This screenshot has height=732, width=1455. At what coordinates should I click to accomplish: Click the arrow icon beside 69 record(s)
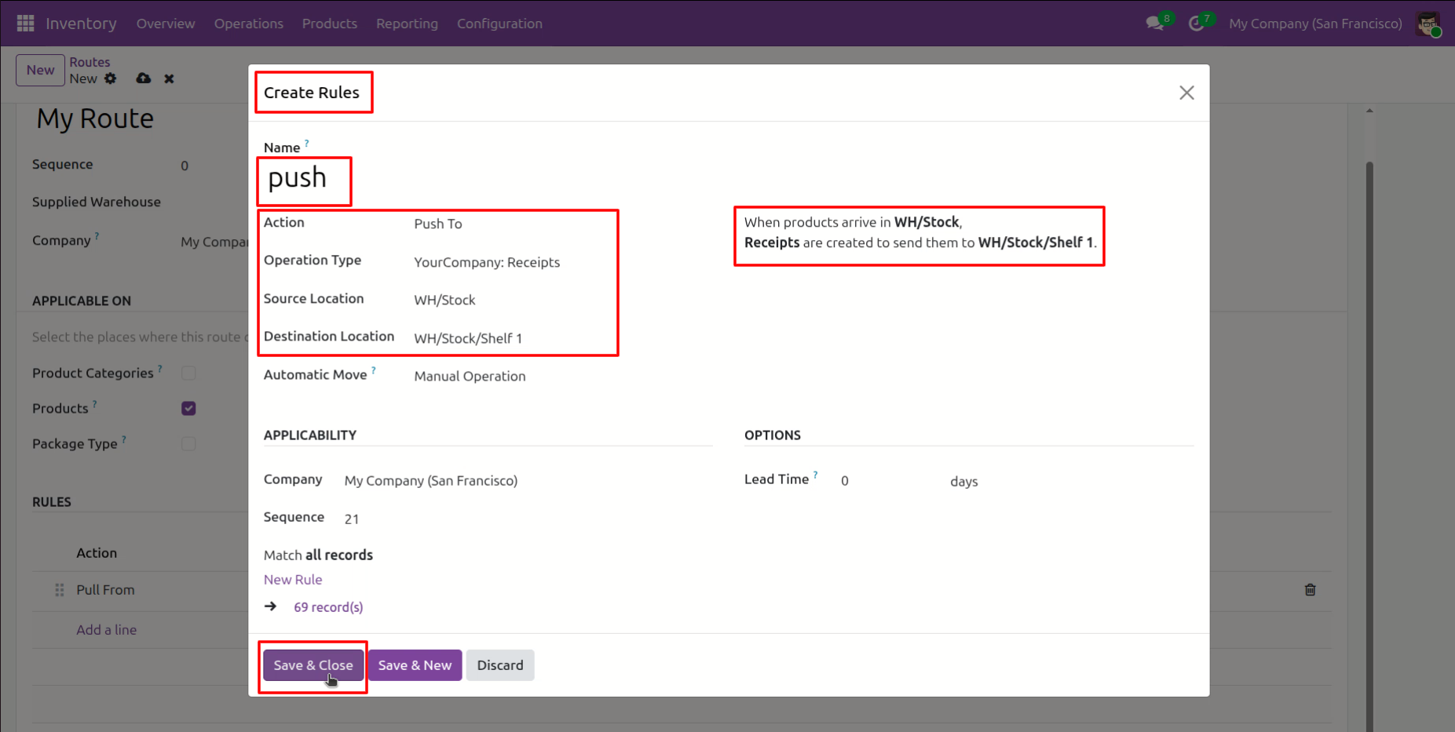(271, 606)
